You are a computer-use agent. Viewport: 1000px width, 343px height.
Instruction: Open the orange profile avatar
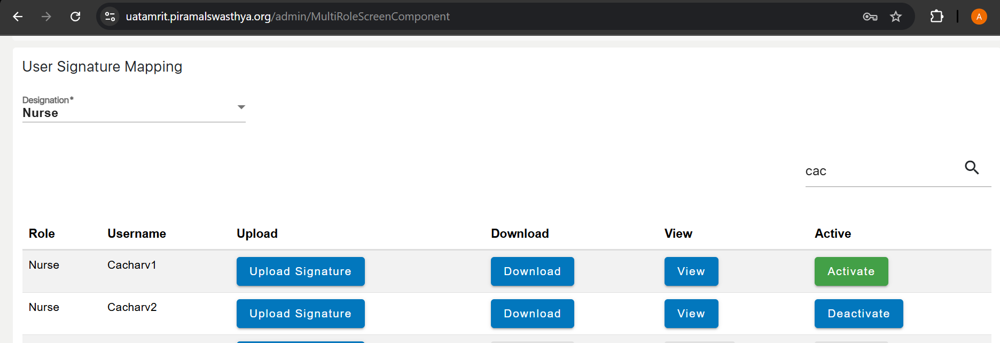pyautogui.click(x=979, y=17)
